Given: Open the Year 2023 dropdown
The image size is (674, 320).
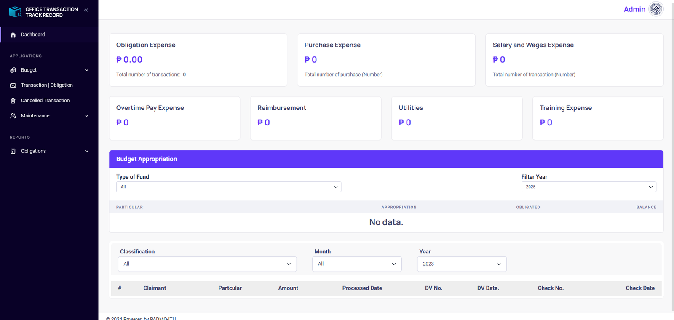Looking at the screenshot, I should coord(462,264).
